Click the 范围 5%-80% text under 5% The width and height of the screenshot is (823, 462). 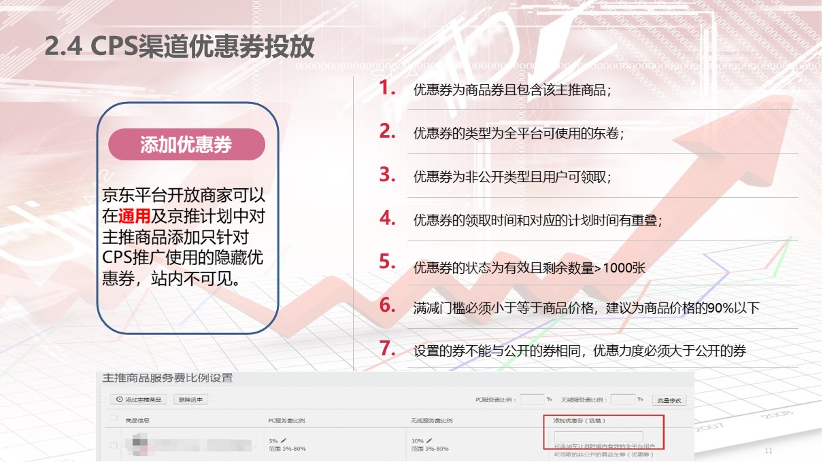click(288, 449)
